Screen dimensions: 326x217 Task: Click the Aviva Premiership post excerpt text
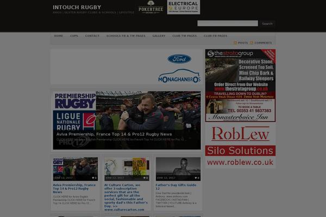[74, 200]
